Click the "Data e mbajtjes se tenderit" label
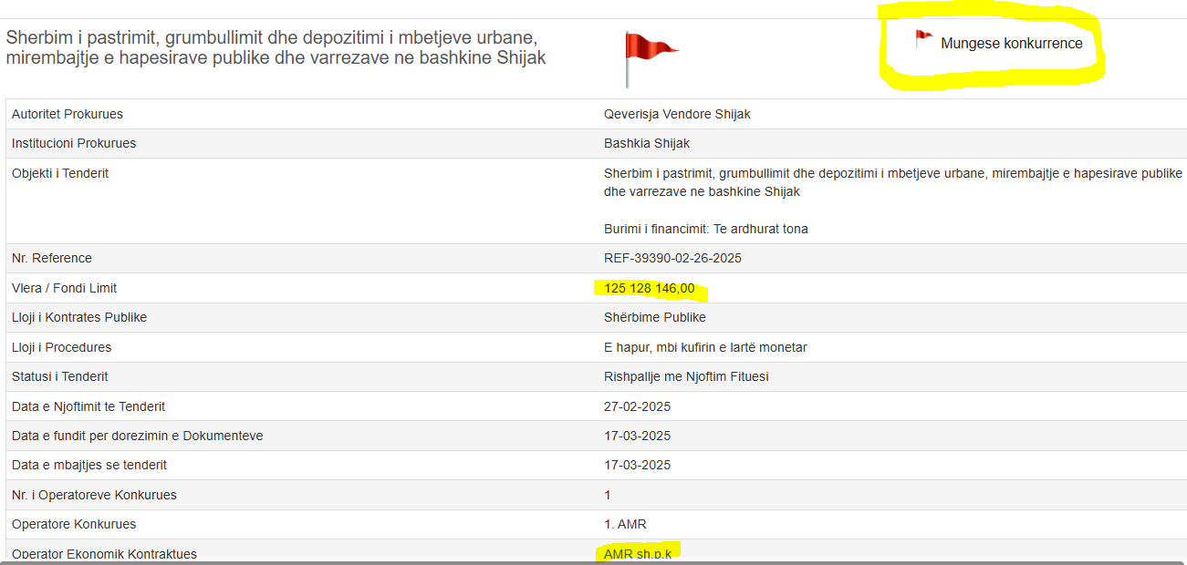Image resolution: width=1187 pixels, height=565 pixels. point(89,465)
